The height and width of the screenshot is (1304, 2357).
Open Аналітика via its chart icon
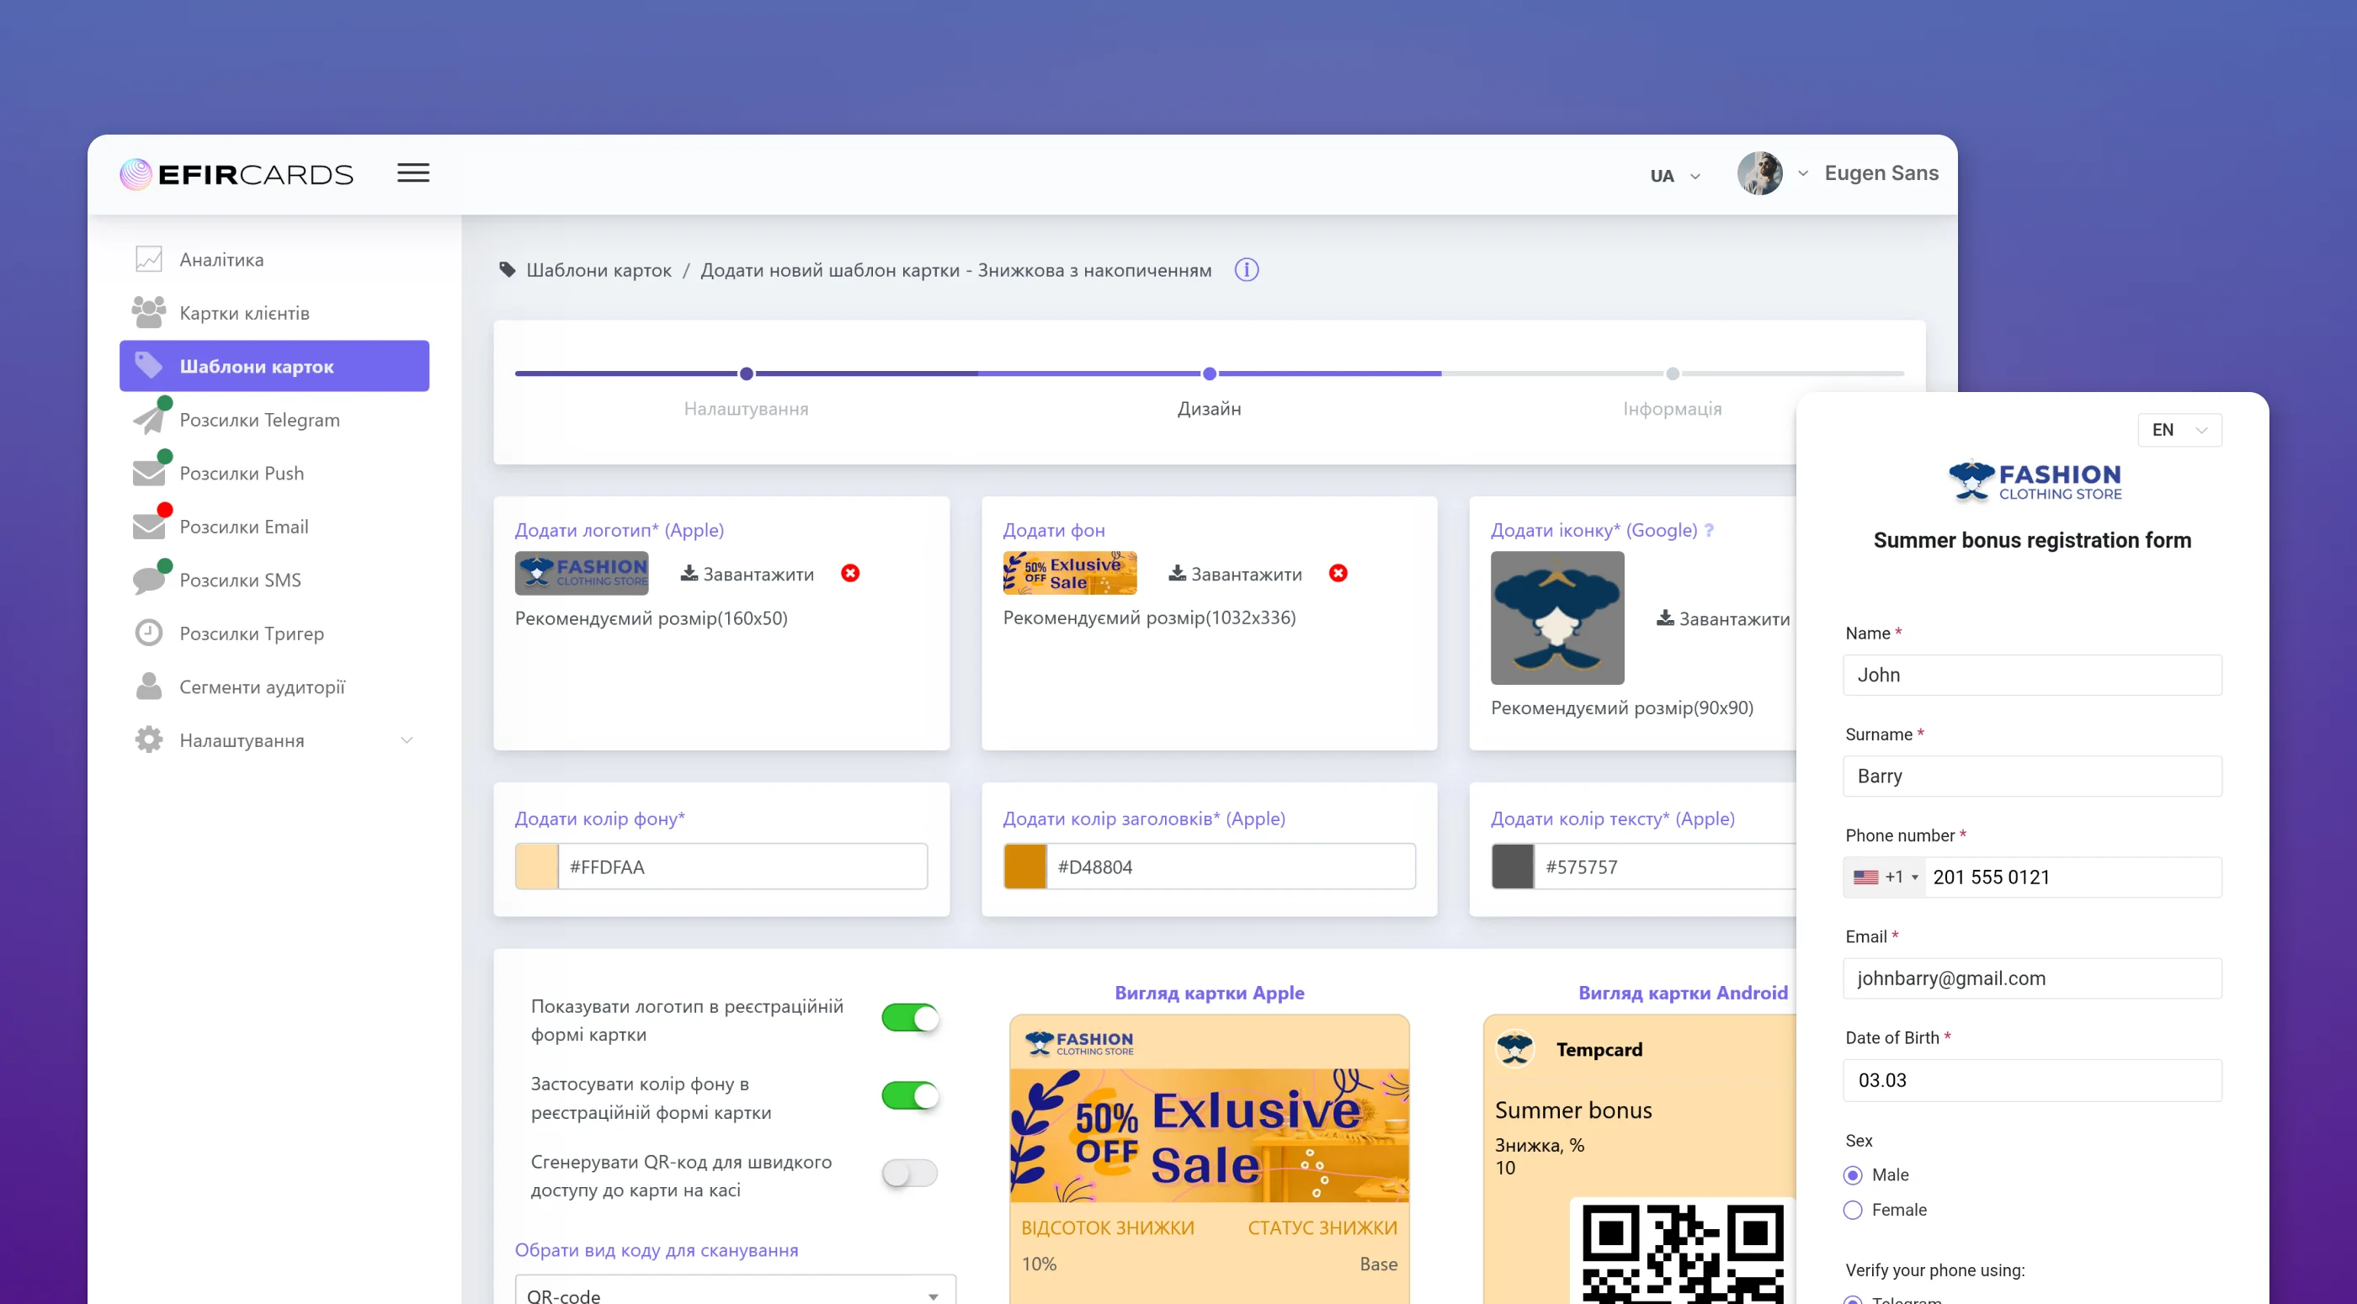click(148, 260)
